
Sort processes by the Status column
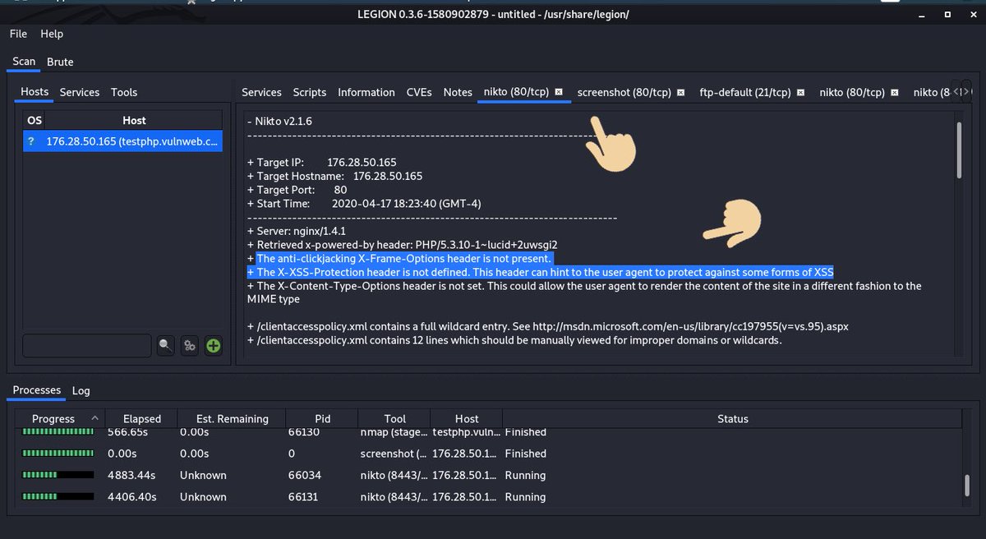point(732,418)
